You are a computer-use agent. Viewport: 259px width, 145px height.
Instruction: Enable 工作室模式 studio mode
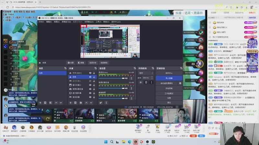pyautogui.click(x=169, y=93)
